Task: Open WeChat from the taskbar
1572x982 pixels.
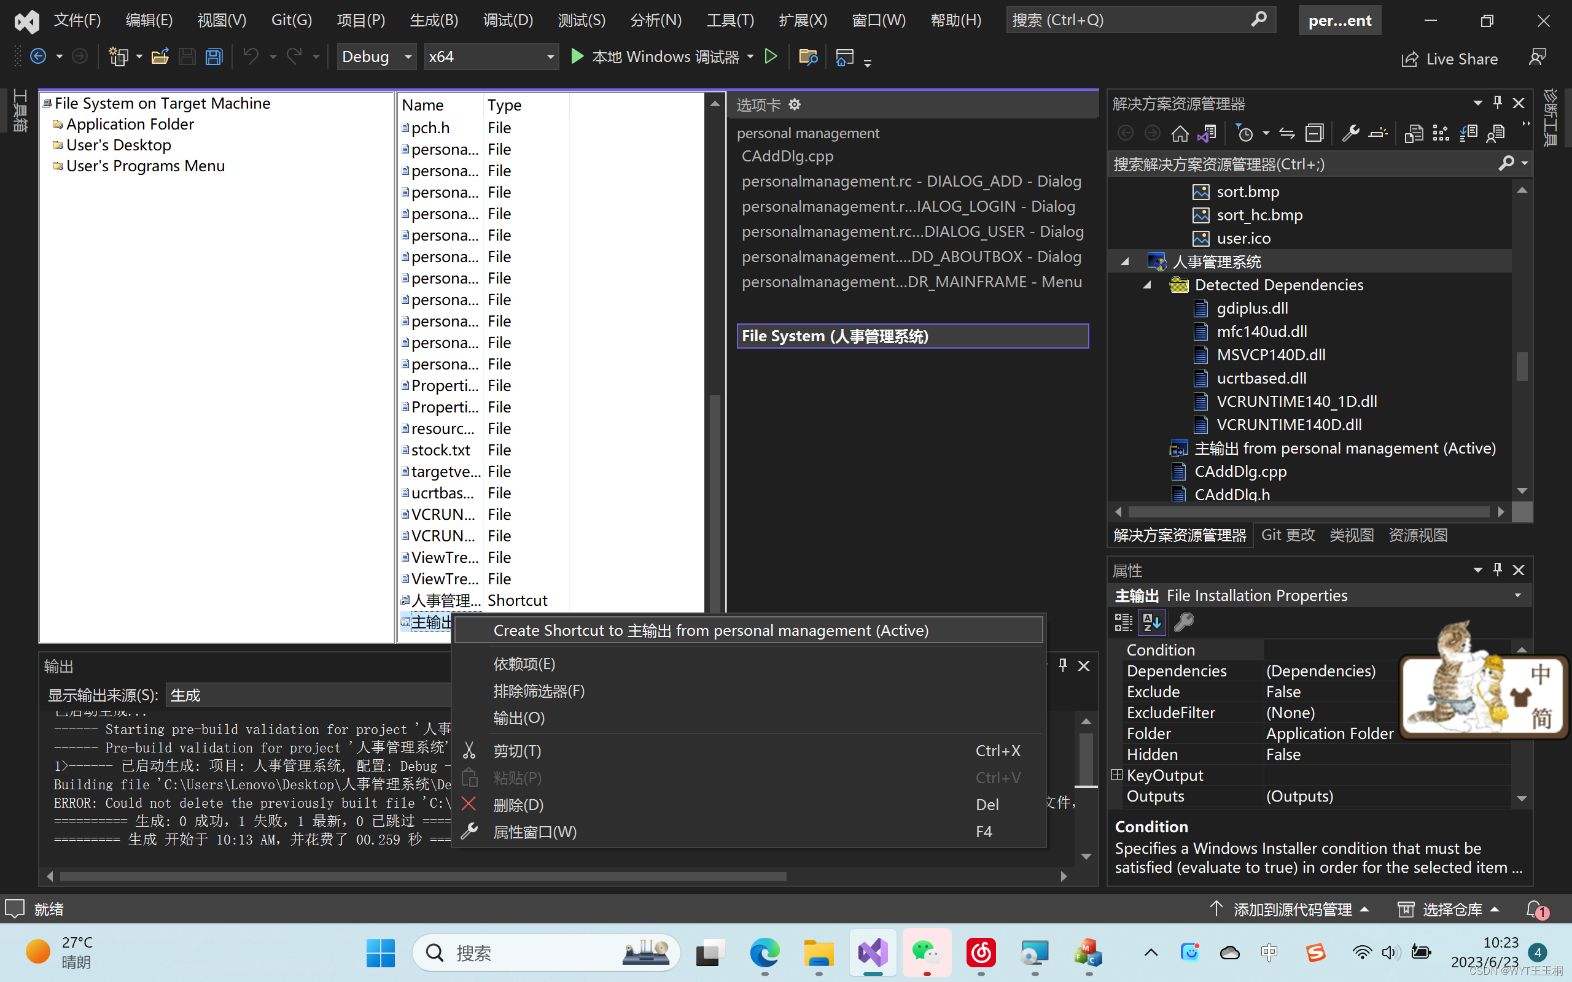Action: 925,952
